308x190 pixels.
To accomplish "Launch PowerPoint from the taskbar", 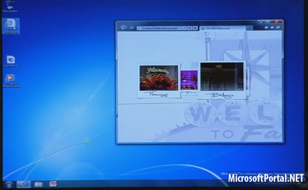I will (53, 184).
